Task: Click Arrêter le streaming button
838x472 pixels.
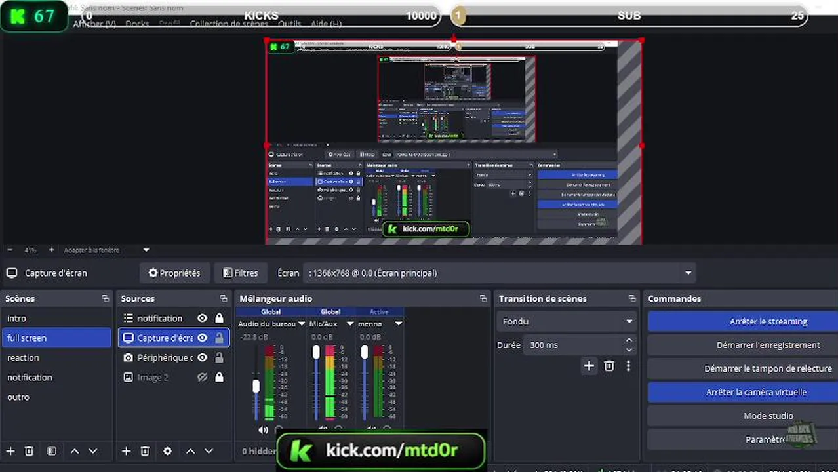Action: click(x=742, y=321)
